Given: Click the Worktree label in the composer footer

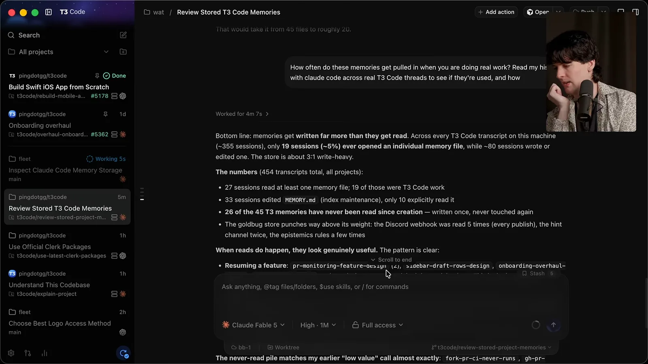Looking at the screenshot, I should 283,347.
